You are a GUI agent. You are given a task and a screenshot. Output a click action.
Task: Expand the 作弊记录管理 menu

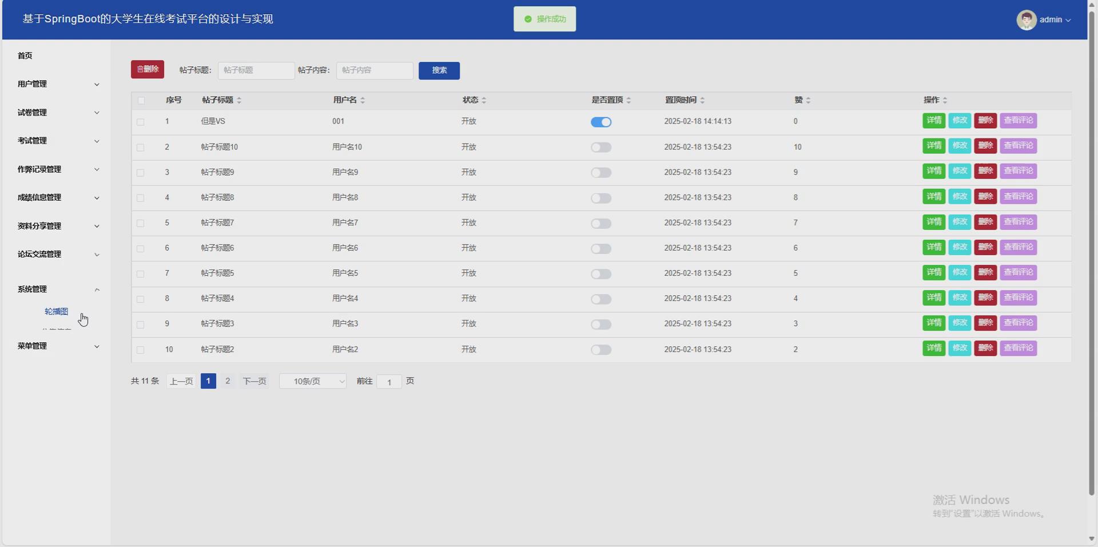click(58, 169)
